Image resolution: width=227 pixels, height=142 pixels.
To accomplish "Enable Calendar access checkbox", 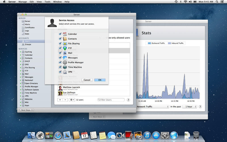I will pos(60,34).
